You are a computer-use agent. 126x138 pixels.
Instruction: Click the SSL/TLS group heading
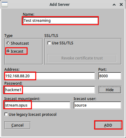(x=51, y=36)
